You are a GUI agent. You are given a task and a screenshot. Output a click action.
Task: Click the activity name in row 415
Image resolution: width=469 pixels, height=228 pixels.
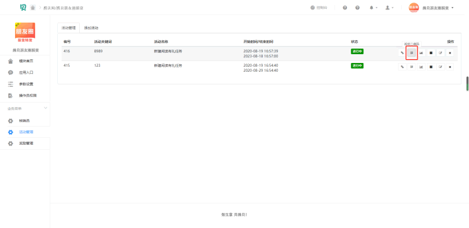click(168, 66)
